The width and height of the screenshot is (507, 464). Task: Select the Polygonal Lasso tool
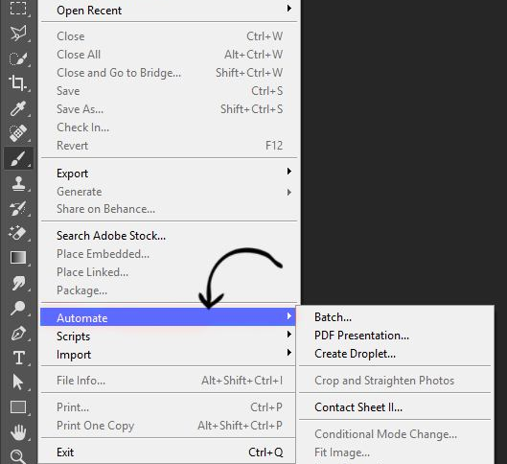pos(18,34)
